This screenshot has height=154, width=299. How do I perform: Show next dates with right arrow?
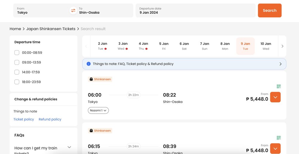coord(282,46)
